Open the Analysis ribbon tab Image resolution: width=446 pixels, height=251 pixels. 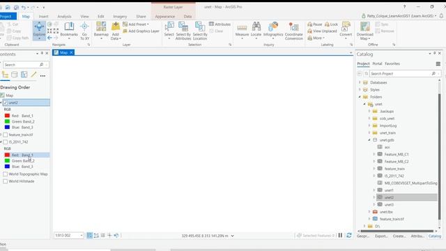click(64, 17)
